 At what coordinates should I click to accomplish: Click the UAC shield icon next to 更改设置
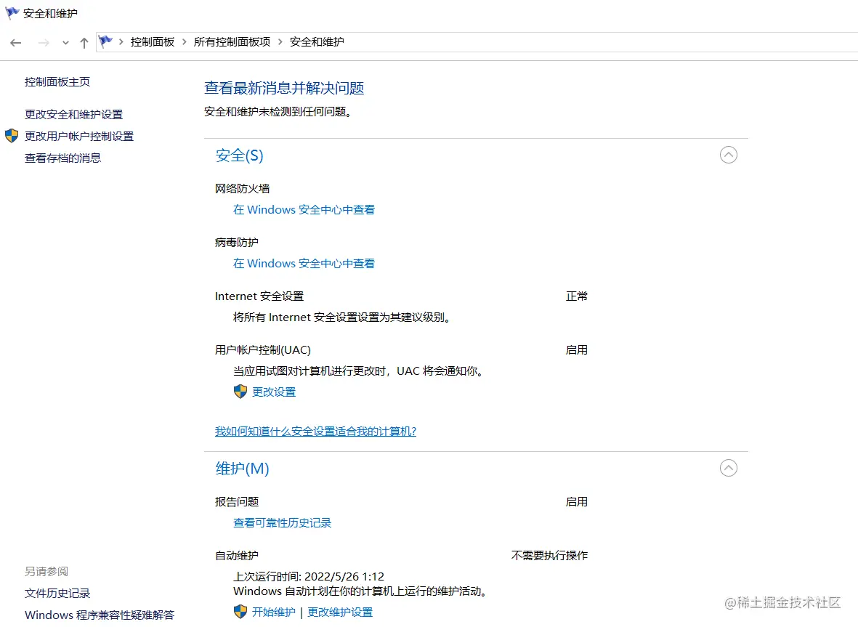coord(240,392)
